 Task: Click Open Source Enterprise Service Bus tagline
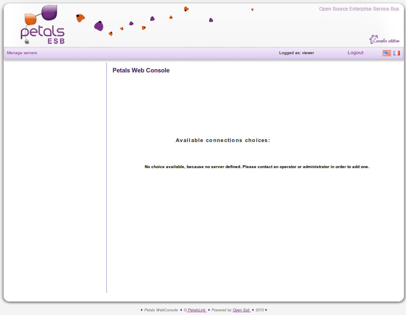359,9
